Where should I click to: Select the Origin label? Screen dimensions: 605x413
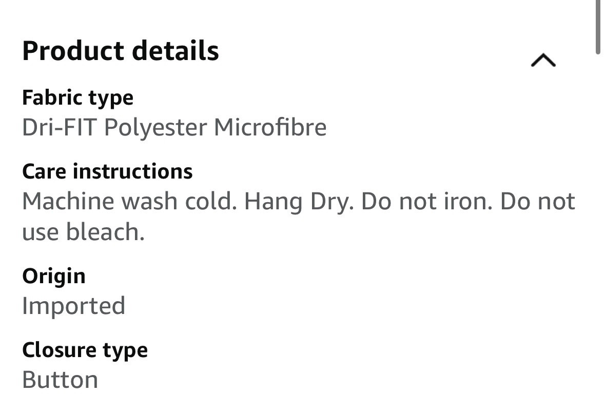pos(54,276)
